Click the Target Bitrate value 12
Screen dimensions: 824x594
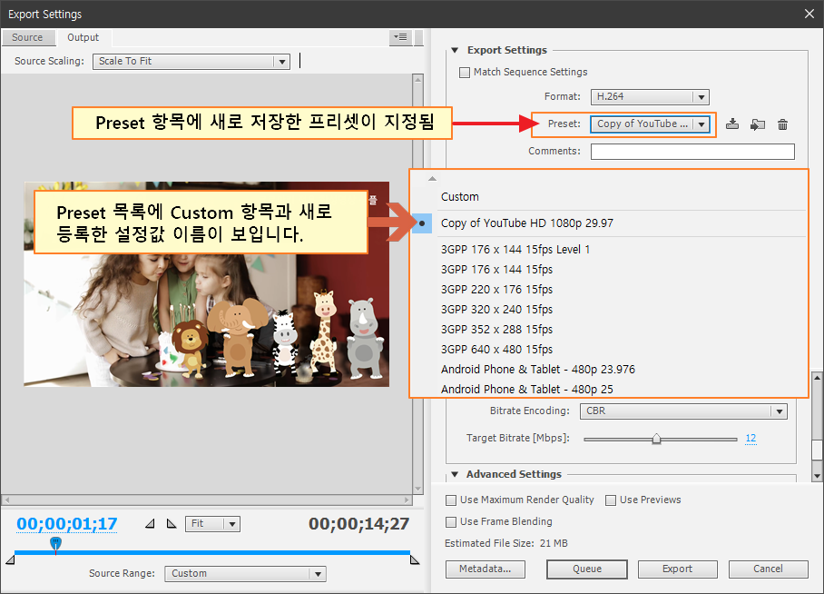pyautogui.click(x=750, y=439)
